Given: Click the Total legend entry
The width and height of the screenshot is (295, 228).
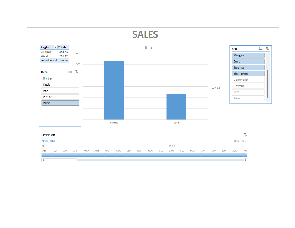Looking at the screenshot, I should tap(216, 88).
